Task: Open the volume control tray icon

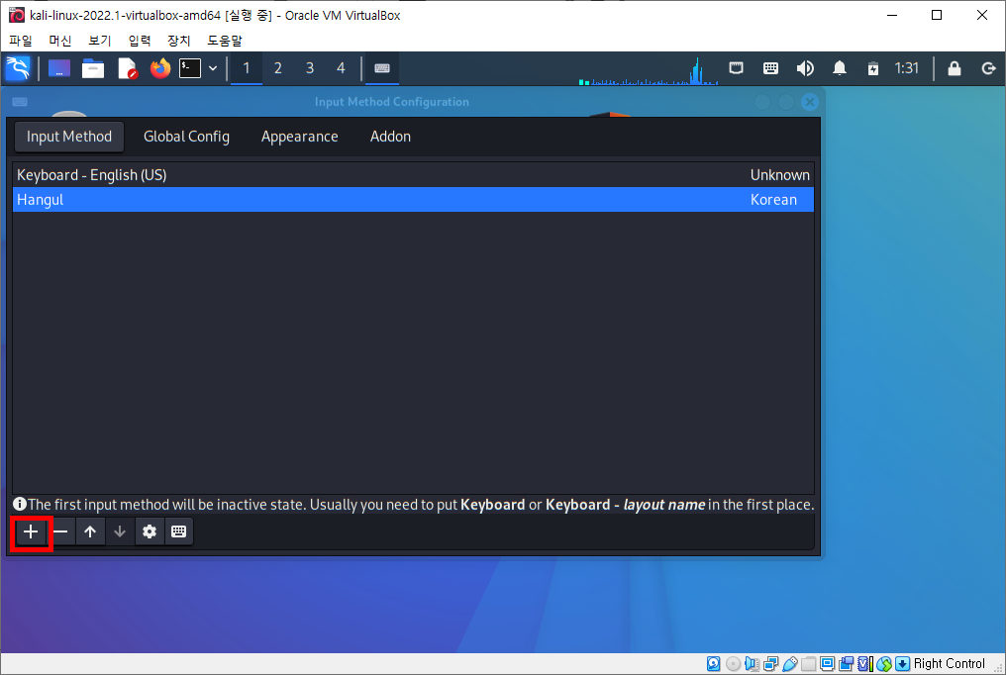Action: coord(805,68)
